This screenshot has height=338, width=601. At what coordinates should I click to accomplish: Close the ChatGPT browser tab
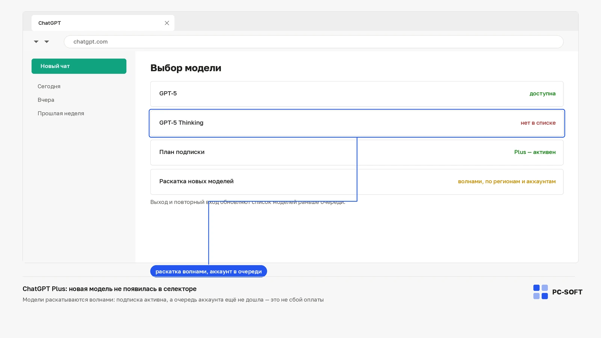(x=167, y=23)
